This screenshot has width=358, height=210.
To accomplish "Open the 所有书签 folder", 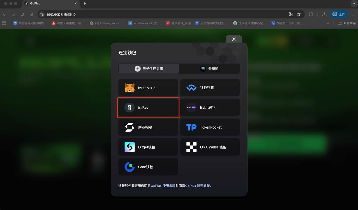I will click(x=347, y=23).
